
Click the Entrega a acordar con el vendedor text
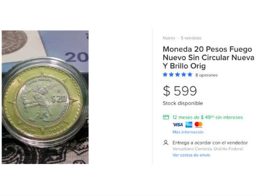point(210,143)
